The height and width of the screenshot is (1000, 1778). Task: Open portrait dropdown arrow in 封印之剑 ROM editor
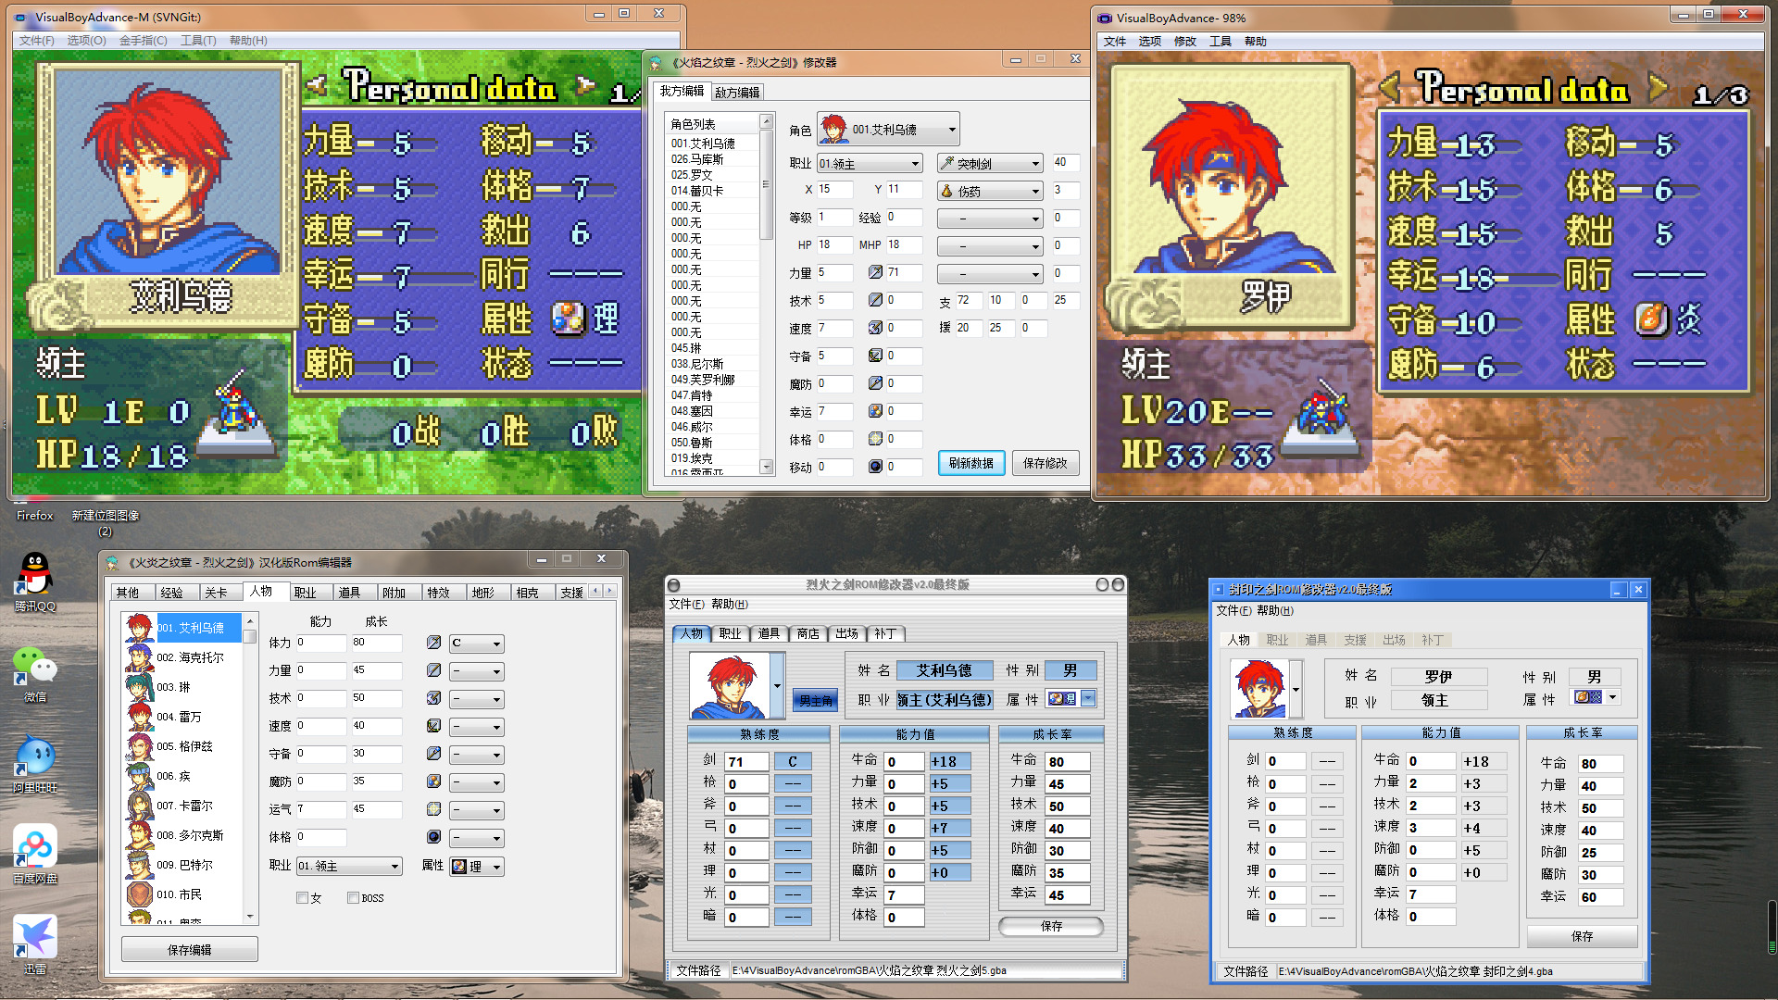point(1296,689)
